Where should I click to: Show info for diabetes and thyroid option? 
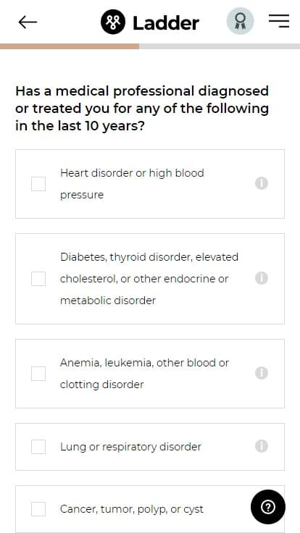[x=262, y=278]
